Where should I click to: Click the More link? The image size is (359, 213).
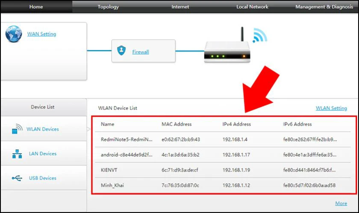(x=341, y=203)
